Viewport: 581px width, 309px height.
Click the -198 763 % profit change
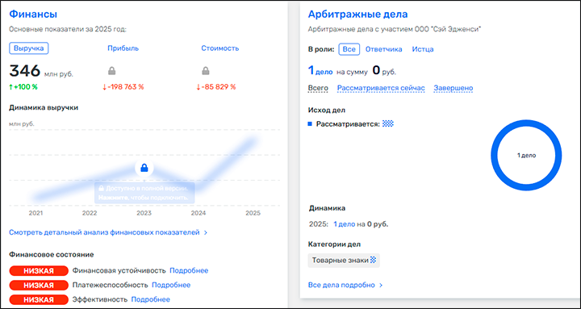(123, 87)
